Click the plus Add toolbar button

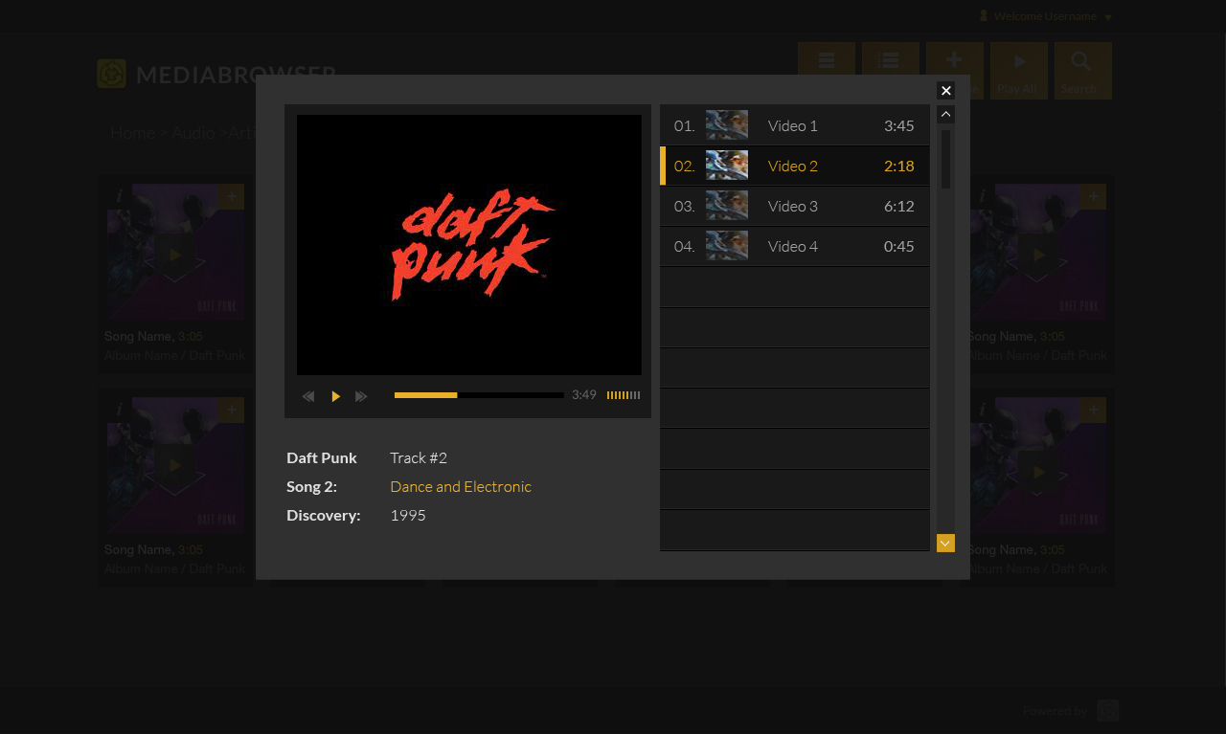pos(955,70)
